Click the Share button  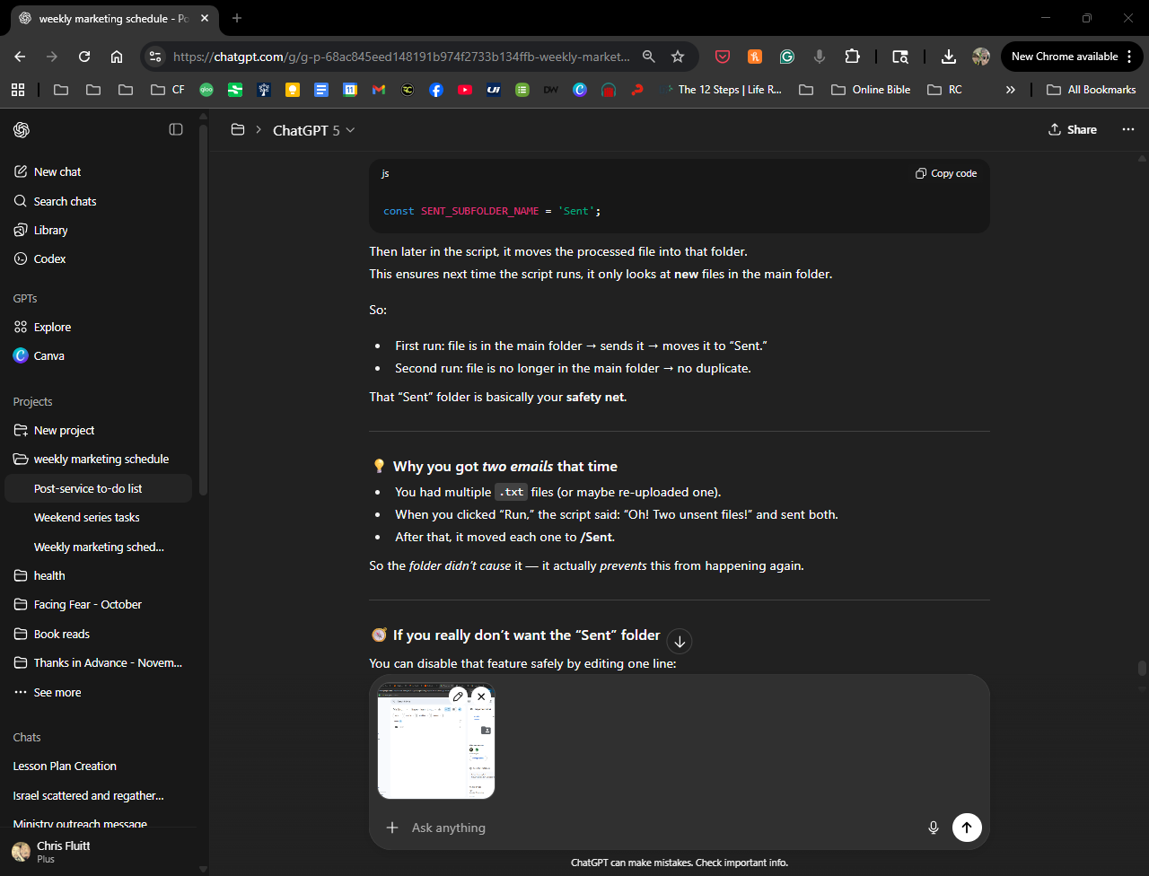(x=1072, y=129)
